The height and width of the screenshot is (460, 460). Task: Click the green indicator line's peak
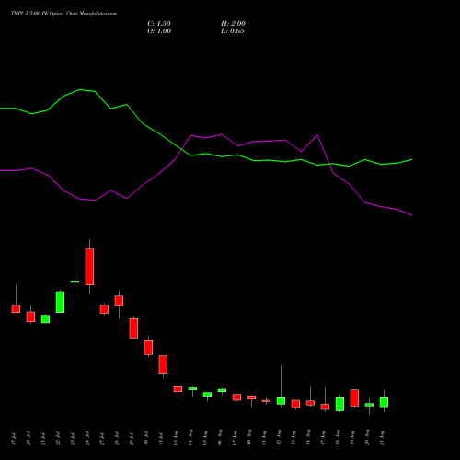tap(80, 89)
